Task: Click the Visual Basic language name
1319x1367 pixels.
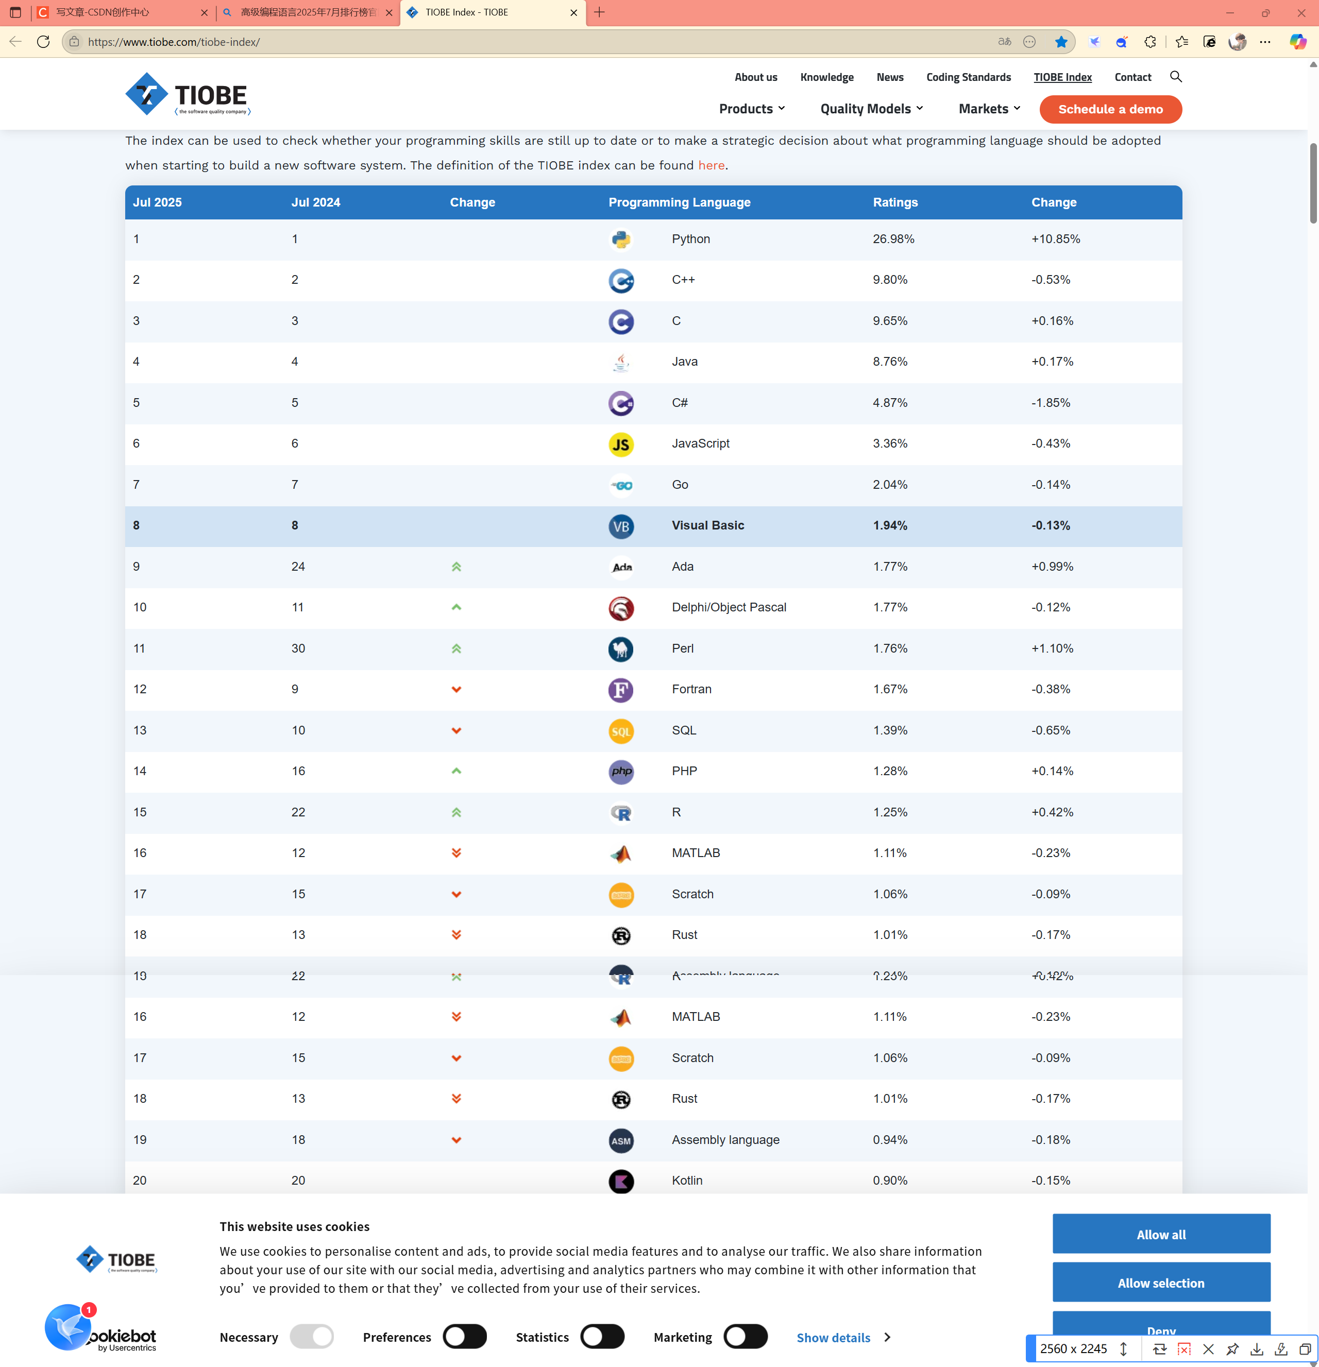Action: click(708, 526)
